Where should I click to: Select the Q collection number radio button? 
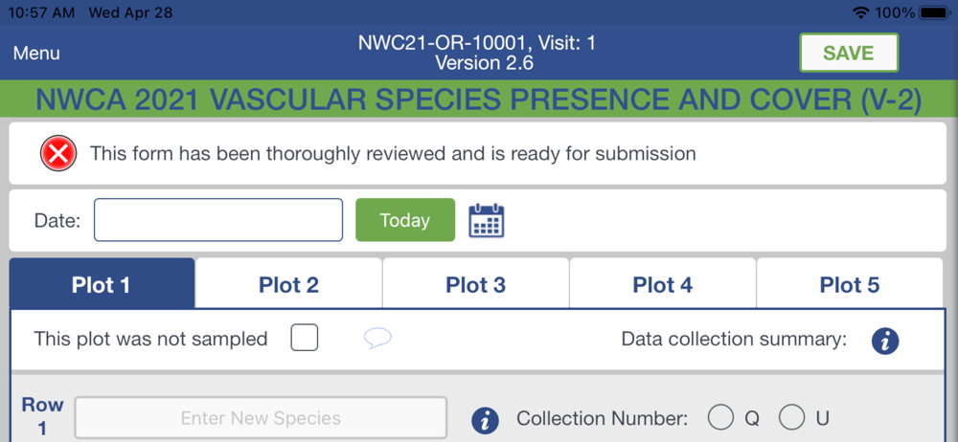(720, 418)
